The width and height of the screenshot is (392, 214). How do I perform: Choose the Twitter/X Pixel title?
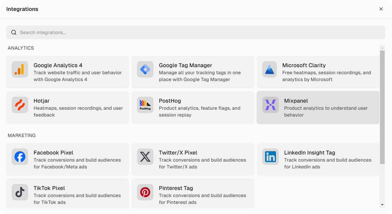pyautogui.click(x=178, y=153)
